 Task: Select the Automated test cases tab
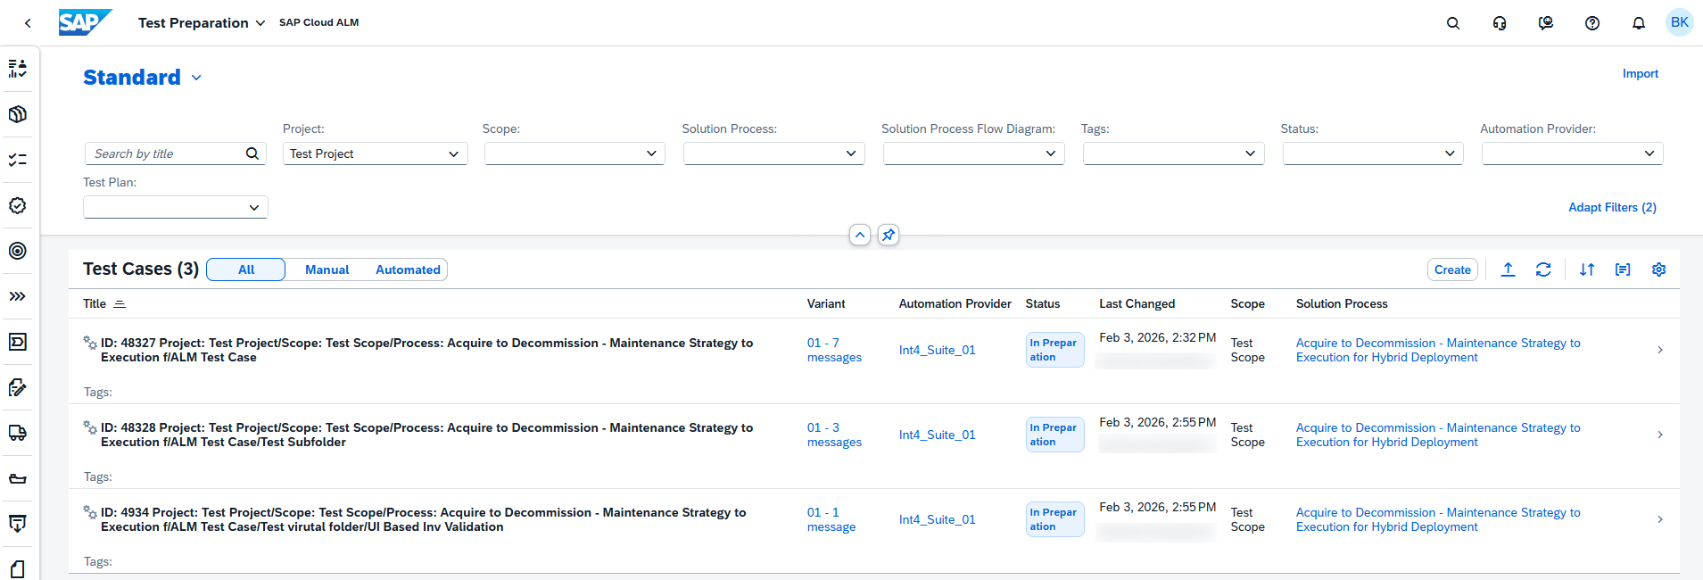point(408,269)
